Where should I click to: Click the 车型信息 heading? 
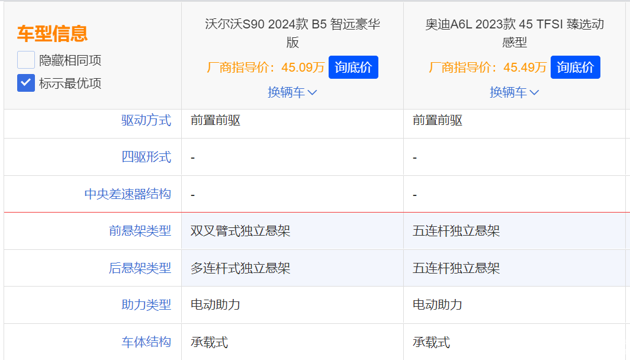coord(52,34)
